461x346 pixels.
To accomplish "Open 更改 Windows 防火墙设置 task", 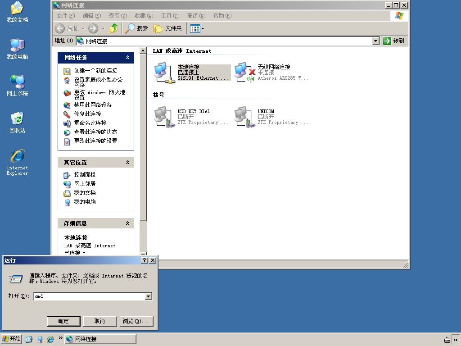I will [99, 95].
